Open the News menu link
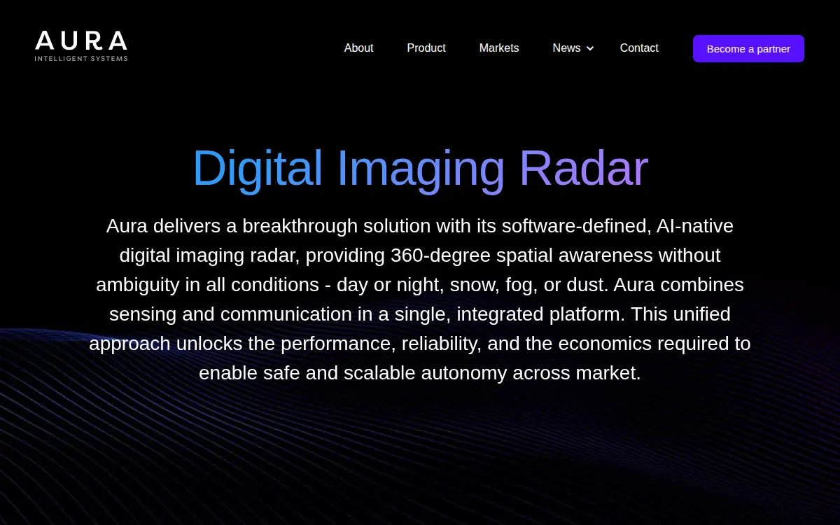The width and height of the screenshot is (840, 525). (566, 48)
